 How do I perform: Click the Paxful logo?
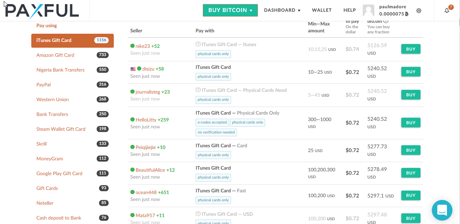pos(42,10)
